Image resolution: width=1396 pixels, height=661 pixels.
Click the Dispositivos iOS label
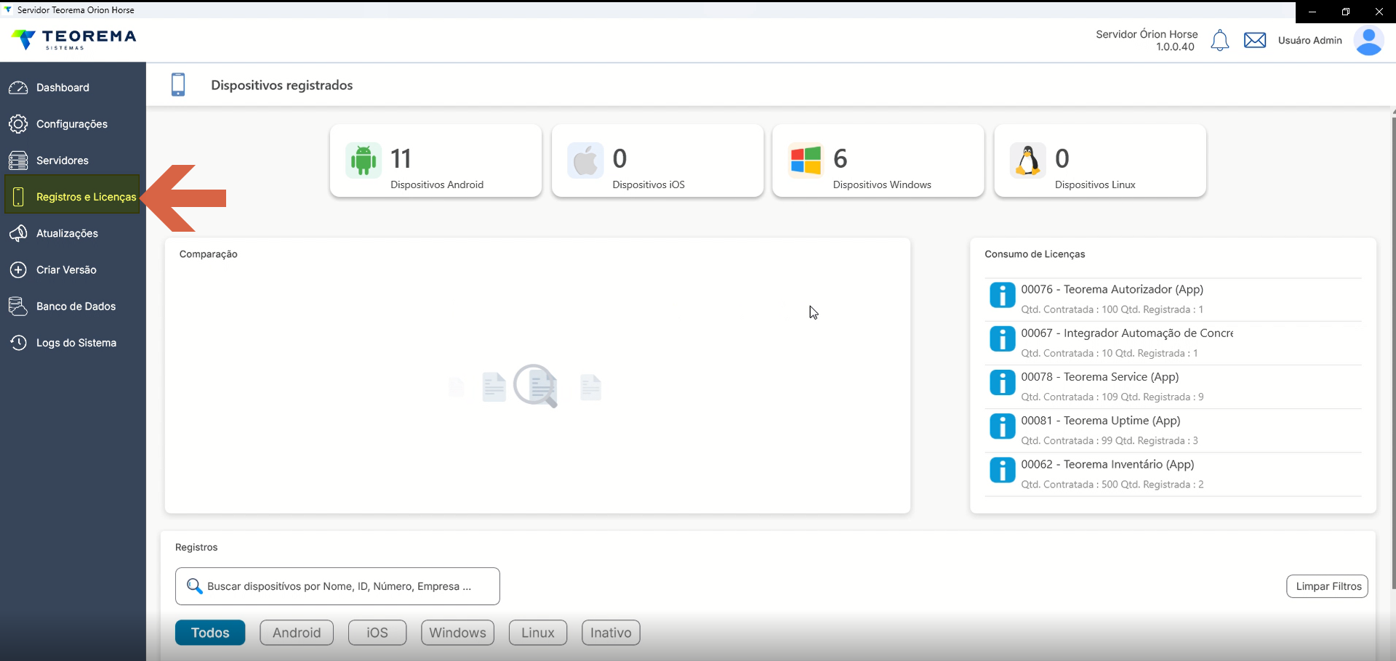click(649, 184)
